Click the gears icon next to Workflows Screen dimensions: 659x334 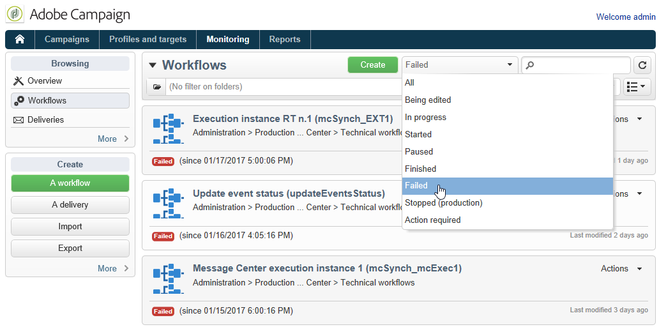click(19, 100)
